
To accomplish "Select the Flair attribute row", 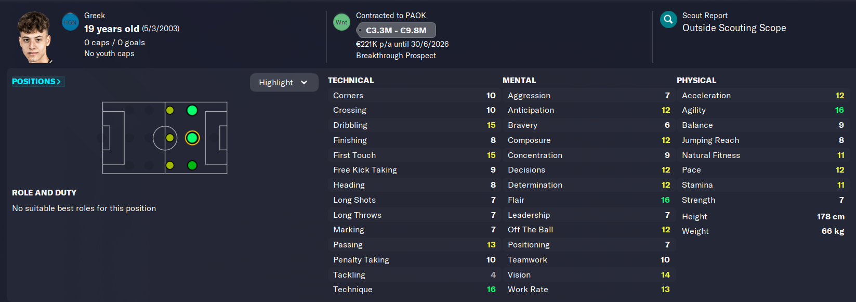I will [588, 200].
